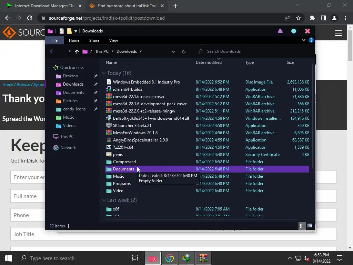Open the Home ribbon tab
353x265 pixels.
point(74,40)
